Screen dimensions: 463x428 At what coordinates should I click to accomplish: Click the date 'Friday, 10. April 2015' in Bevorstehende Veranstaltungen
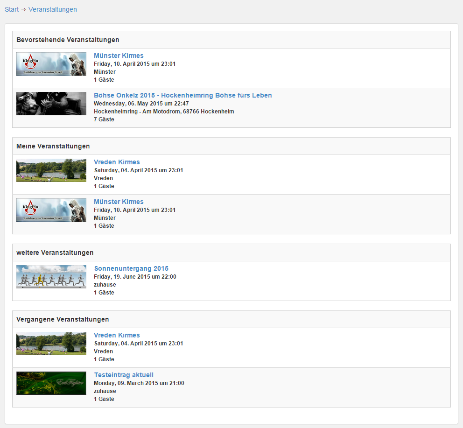coord(134,64)
